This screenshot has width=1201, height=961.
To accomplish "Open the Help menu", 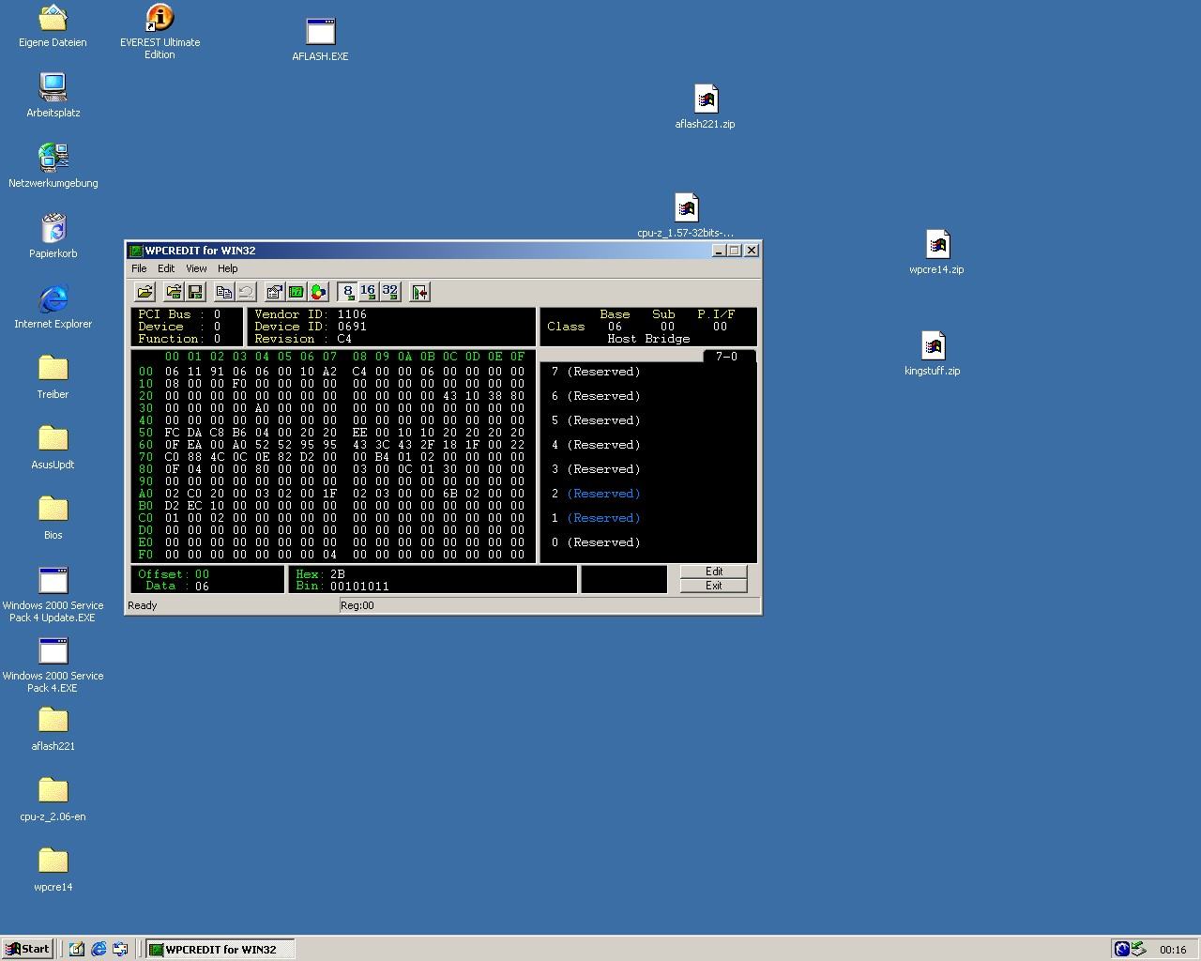I will point(228,268).
